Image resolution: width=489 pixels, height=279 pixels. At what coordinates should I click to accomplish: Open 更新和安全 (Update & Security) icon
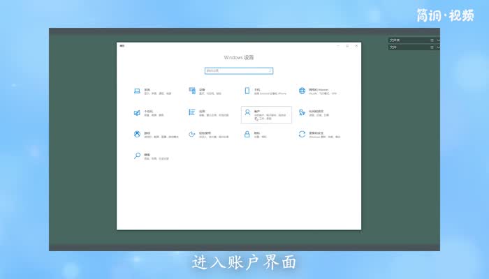[x=302, y=134]
